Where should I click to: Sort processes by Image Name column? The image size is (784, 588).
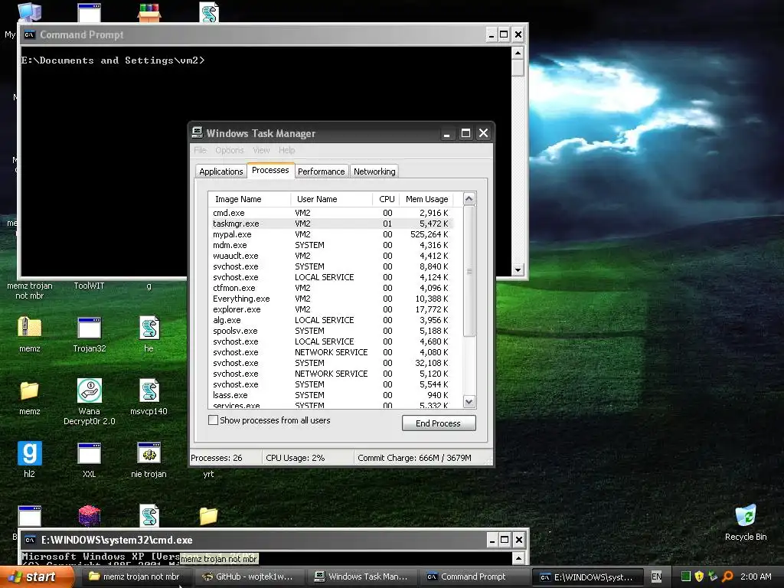tap(250, 199)
